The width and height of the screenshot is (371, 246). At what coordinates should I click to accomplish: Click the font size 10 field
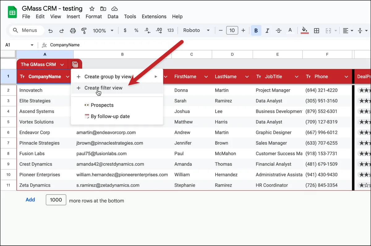point(232,31)
